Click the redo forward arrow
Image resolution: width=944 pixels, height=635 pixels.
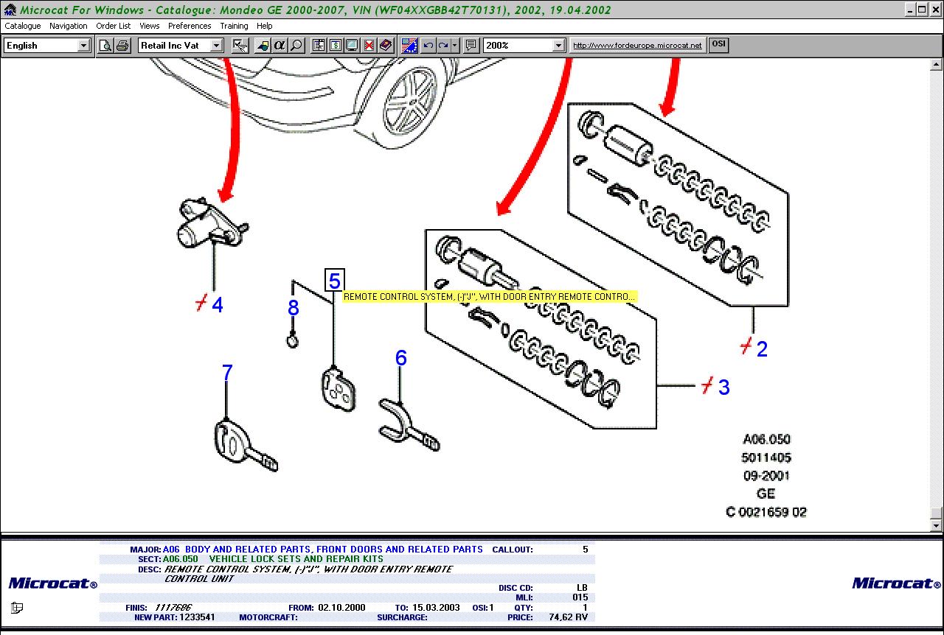pos(443,46)
